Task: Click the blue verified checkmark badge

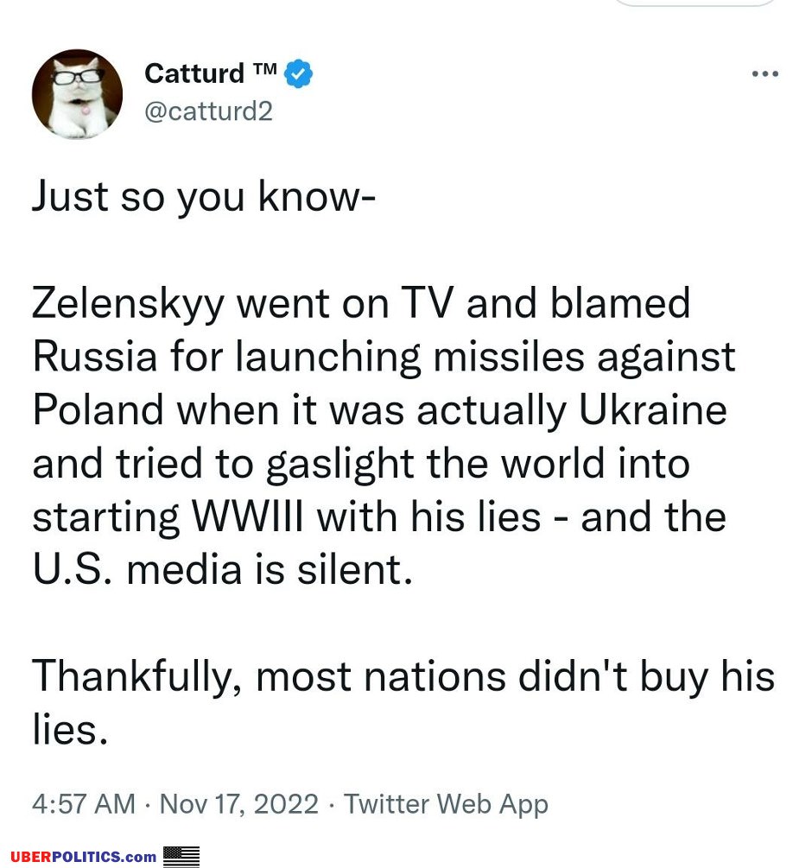Action: 298,73
